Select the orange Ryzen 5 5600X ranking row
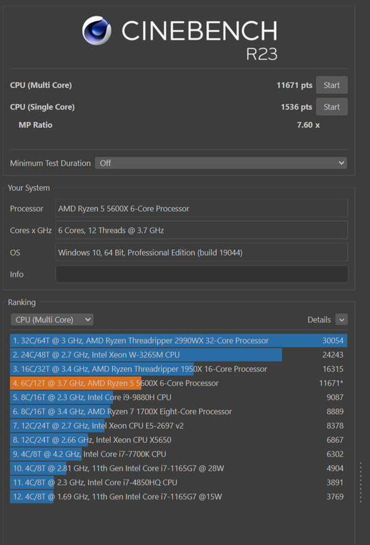 coord(178,384)
